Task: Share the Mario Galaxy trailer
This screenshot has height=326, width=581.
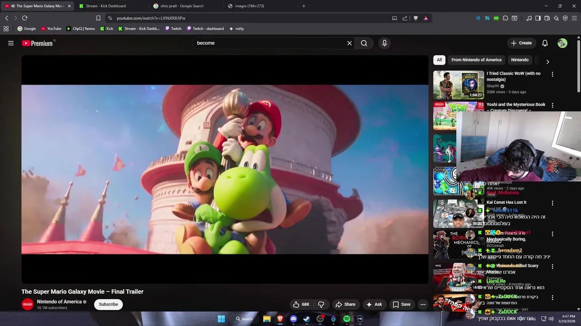Action: (x=345, y=304)
